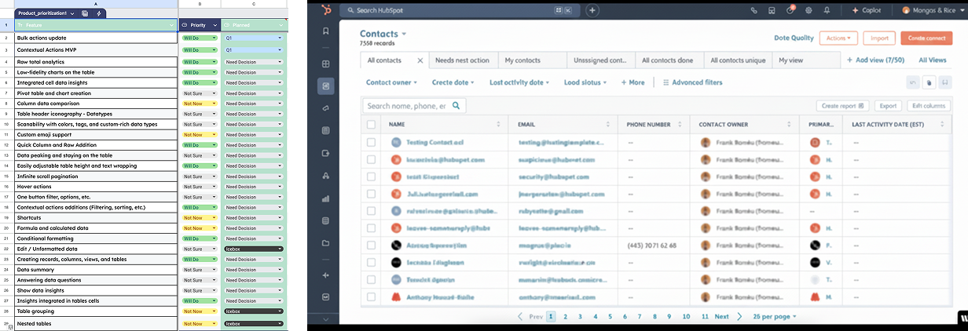Click the next page arrow in pagination

(738, 316)
